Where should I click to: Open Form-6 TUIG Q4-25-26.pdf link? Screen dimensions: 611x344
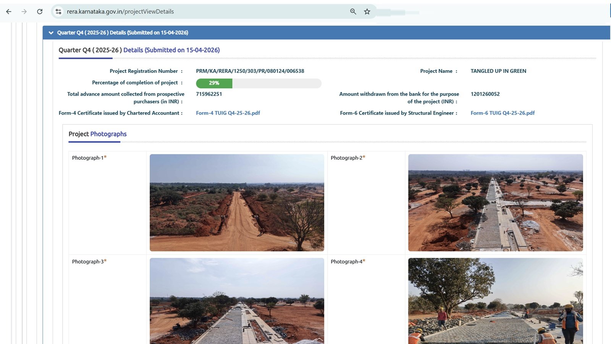click(502, 113)
